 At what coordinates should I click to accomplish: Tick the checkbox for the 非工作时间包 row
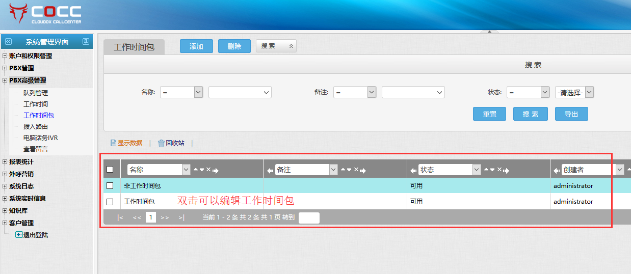[x=110, y=186]
